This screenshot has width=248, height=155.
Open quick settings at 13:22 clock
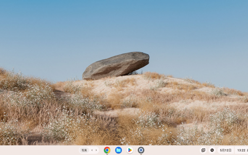[241, 150]
